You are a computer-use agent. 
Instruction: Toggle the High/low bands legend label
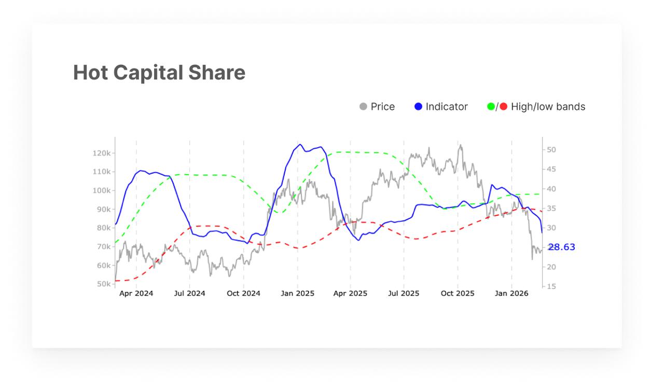548,107
